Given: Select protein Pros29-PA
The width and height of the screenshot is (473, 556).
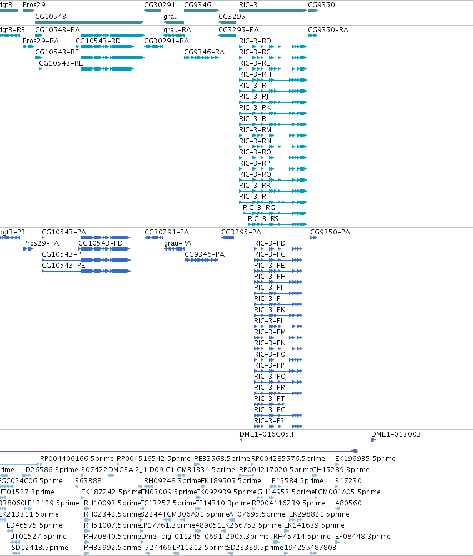Looking at the screenshot, I should [41, 243].
